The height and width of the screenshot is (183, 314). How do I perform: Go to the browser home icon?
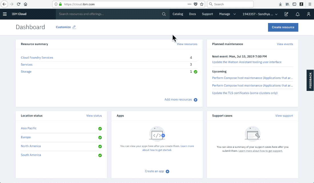click(25, 4)
